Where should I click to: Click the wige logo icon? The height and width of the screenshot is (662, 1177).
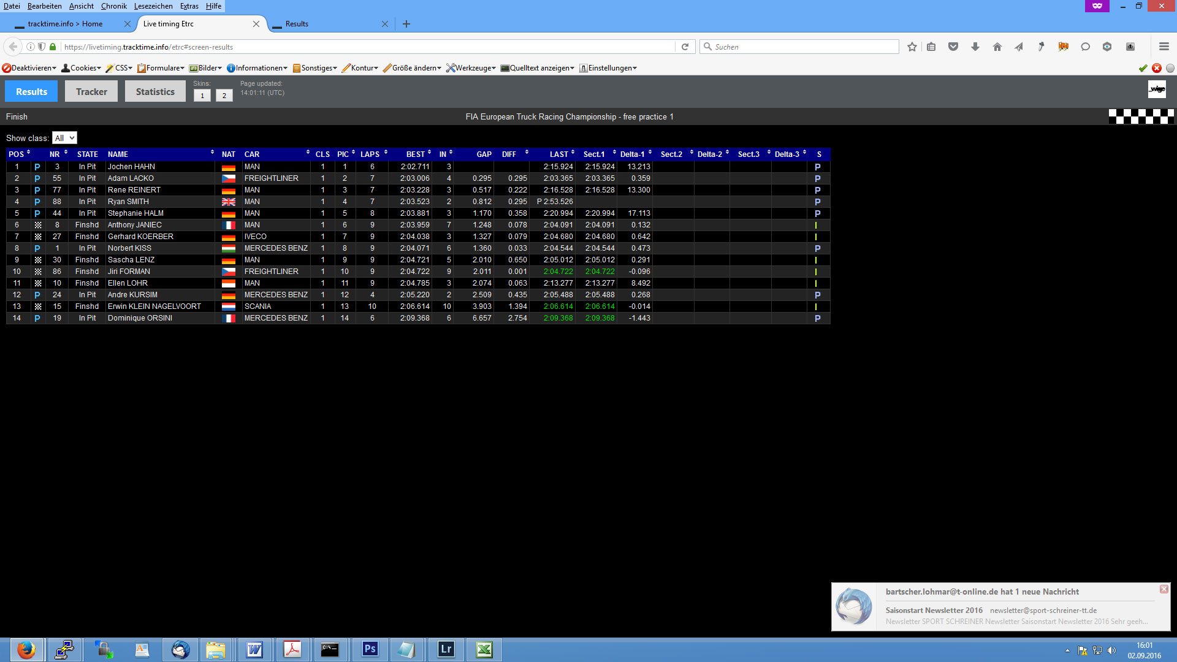coord(1157,89)
